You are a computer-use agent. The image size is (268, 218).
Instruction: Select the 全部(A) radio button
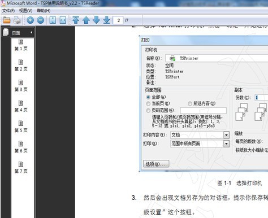[x=148, y=97]
